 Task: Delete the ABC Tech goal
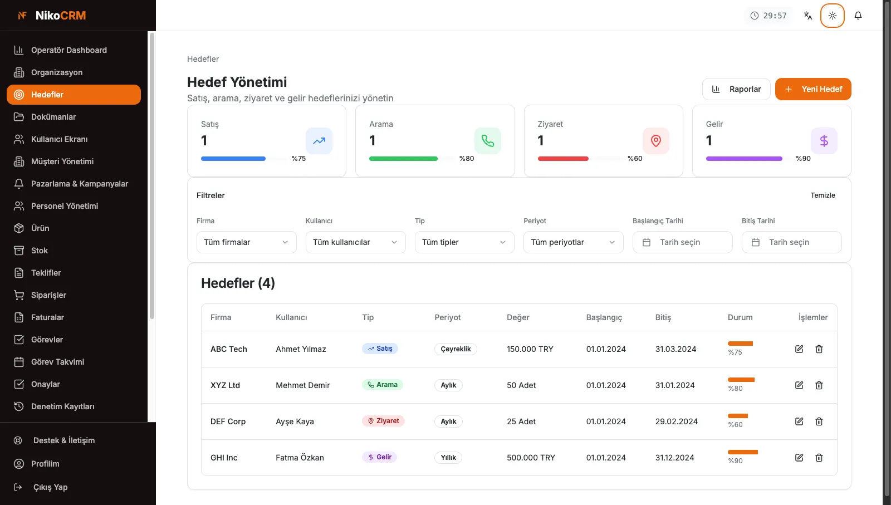point(819,349)
